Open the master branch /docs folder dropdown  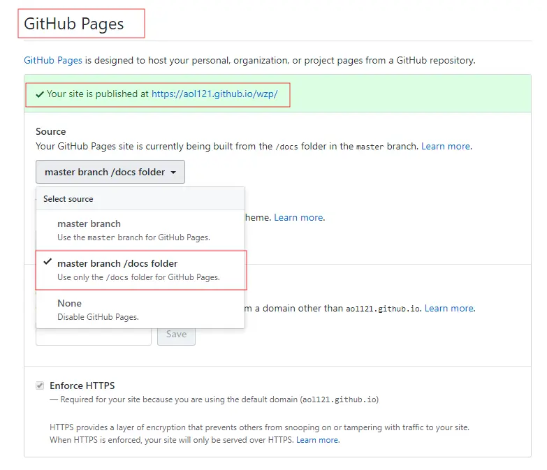pyautogui.click(x=110, y=172)
